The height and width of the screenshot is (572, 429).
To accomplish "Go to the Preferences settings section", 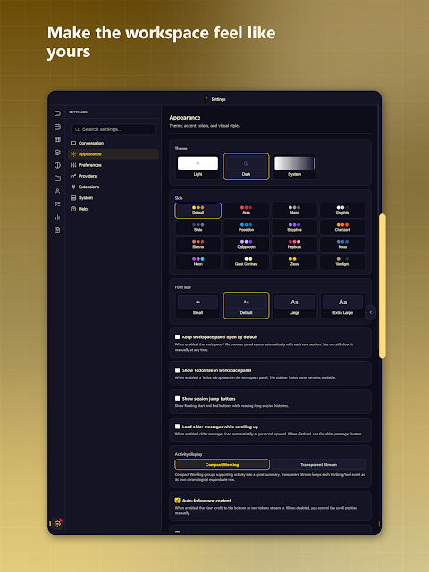I will pyautogui.click(x=114, y=165).
